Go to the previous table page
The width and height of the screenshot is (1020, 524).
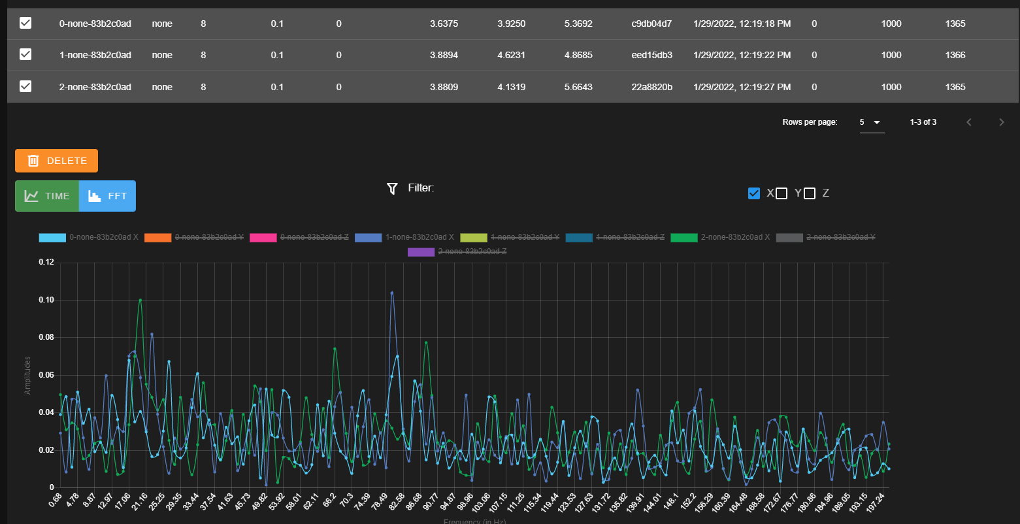pos(969,122)
